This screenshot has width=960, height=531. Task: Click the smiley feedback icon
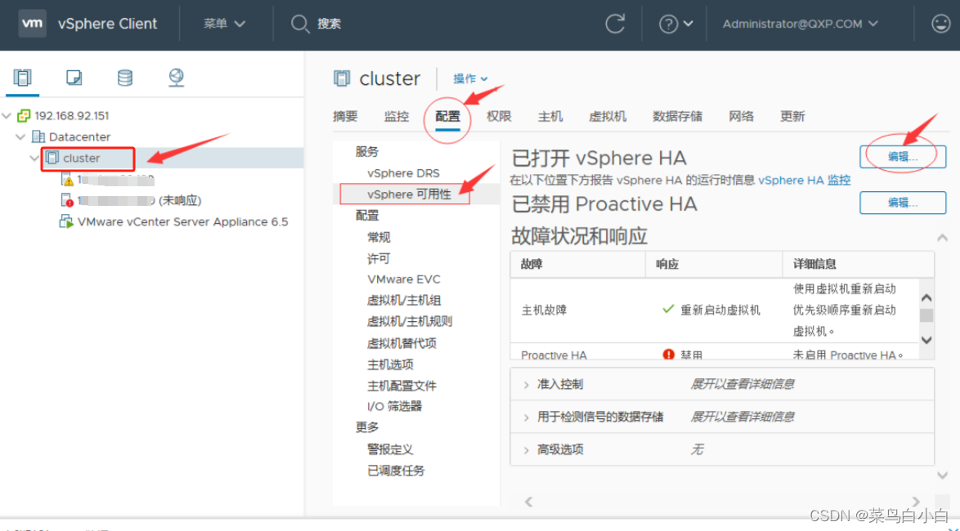coord(940,24)
